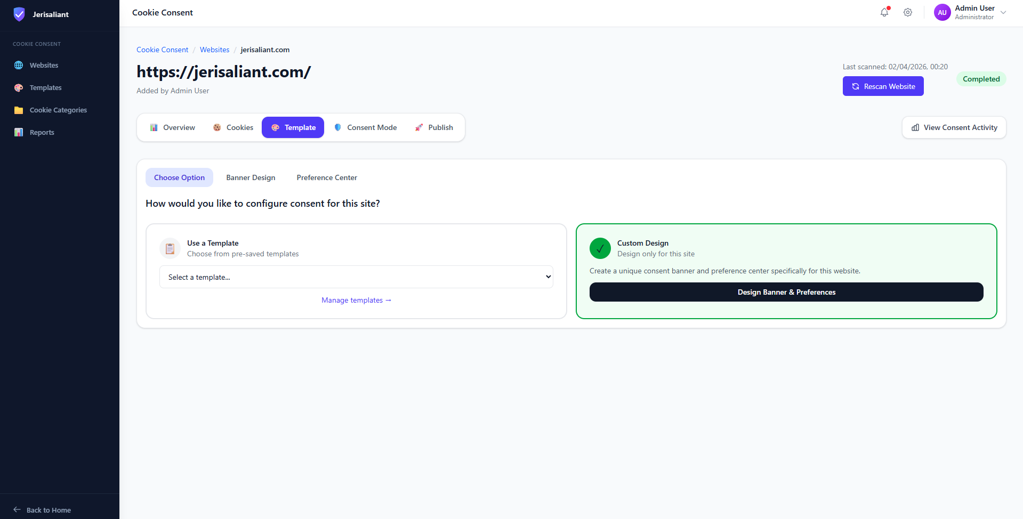Screen dimensions: 1023x519
Task: Select the Use a Template option card
Action: click(356, 248)
